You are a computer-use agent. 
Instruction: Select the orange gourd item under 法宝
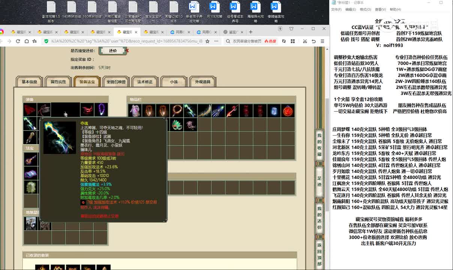pos(30,159)
